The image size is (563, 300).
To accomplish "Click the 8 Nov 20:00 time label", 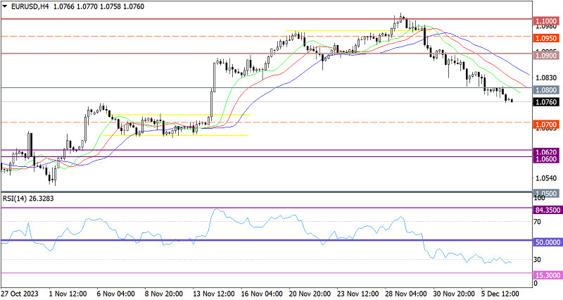I will pyautogui.click(x=164, y=294).
